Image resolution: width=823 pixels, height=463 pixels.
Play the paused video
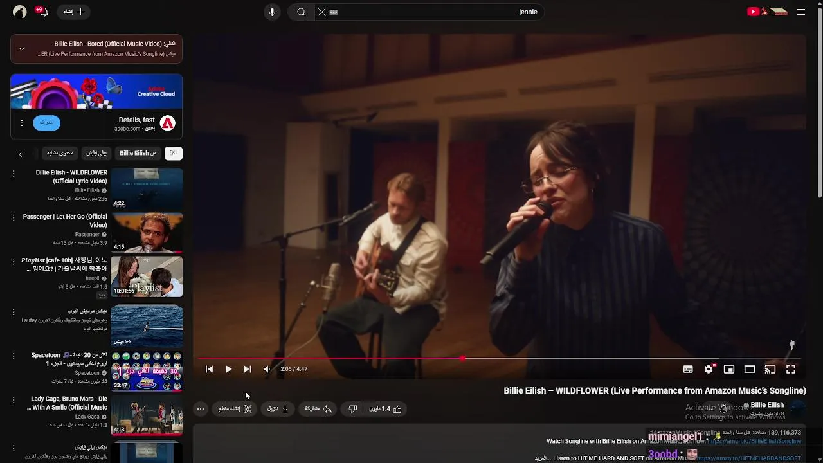pyautogui.click(x=228, y=369)
